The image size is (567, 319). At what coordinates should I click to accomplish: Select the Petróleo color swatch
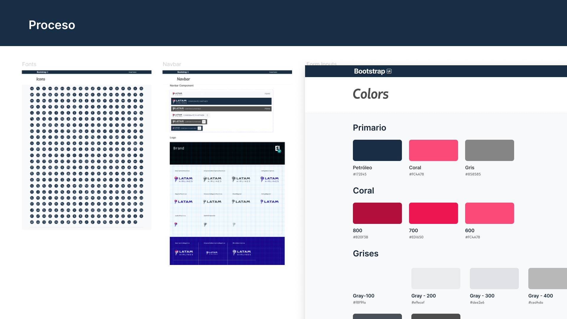click(x=377, y=150)
